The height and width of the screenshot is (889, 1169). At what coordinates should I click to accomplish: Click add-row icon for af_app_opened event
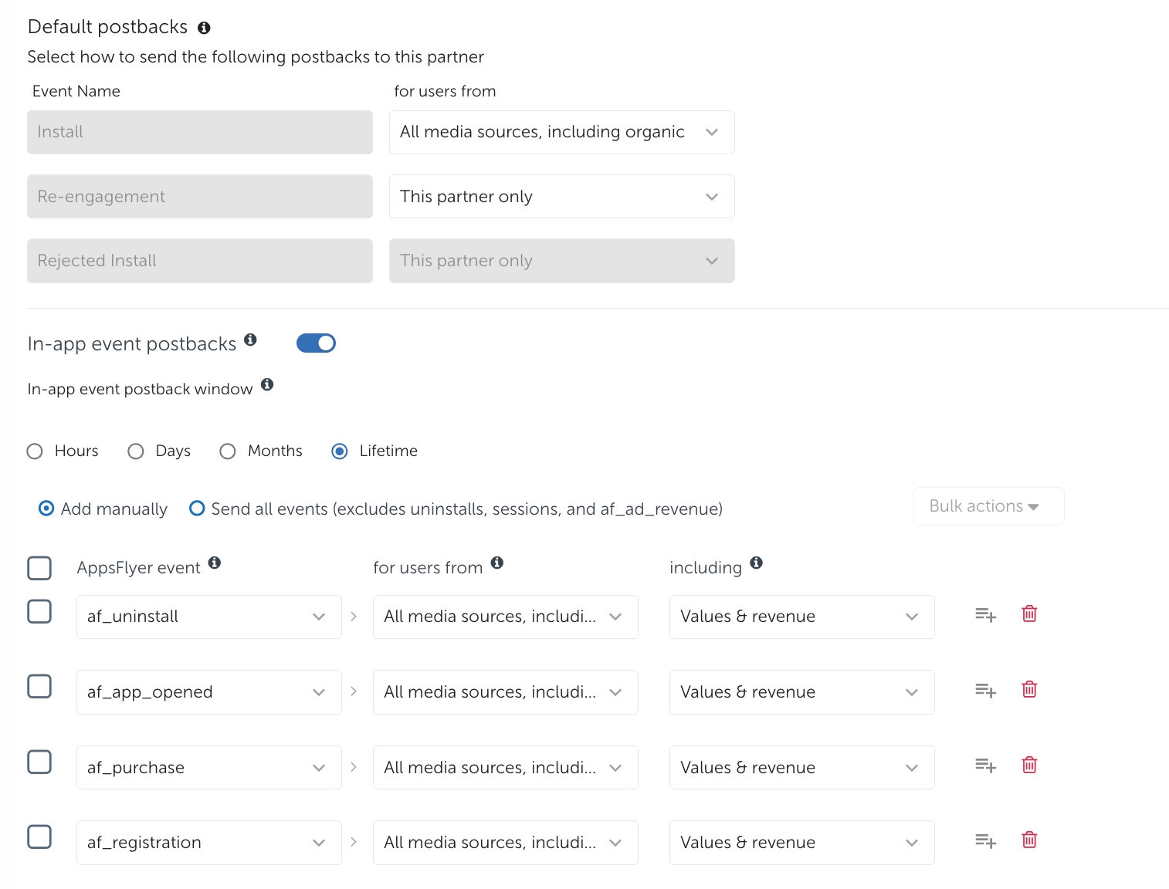(x=985, y=690)
